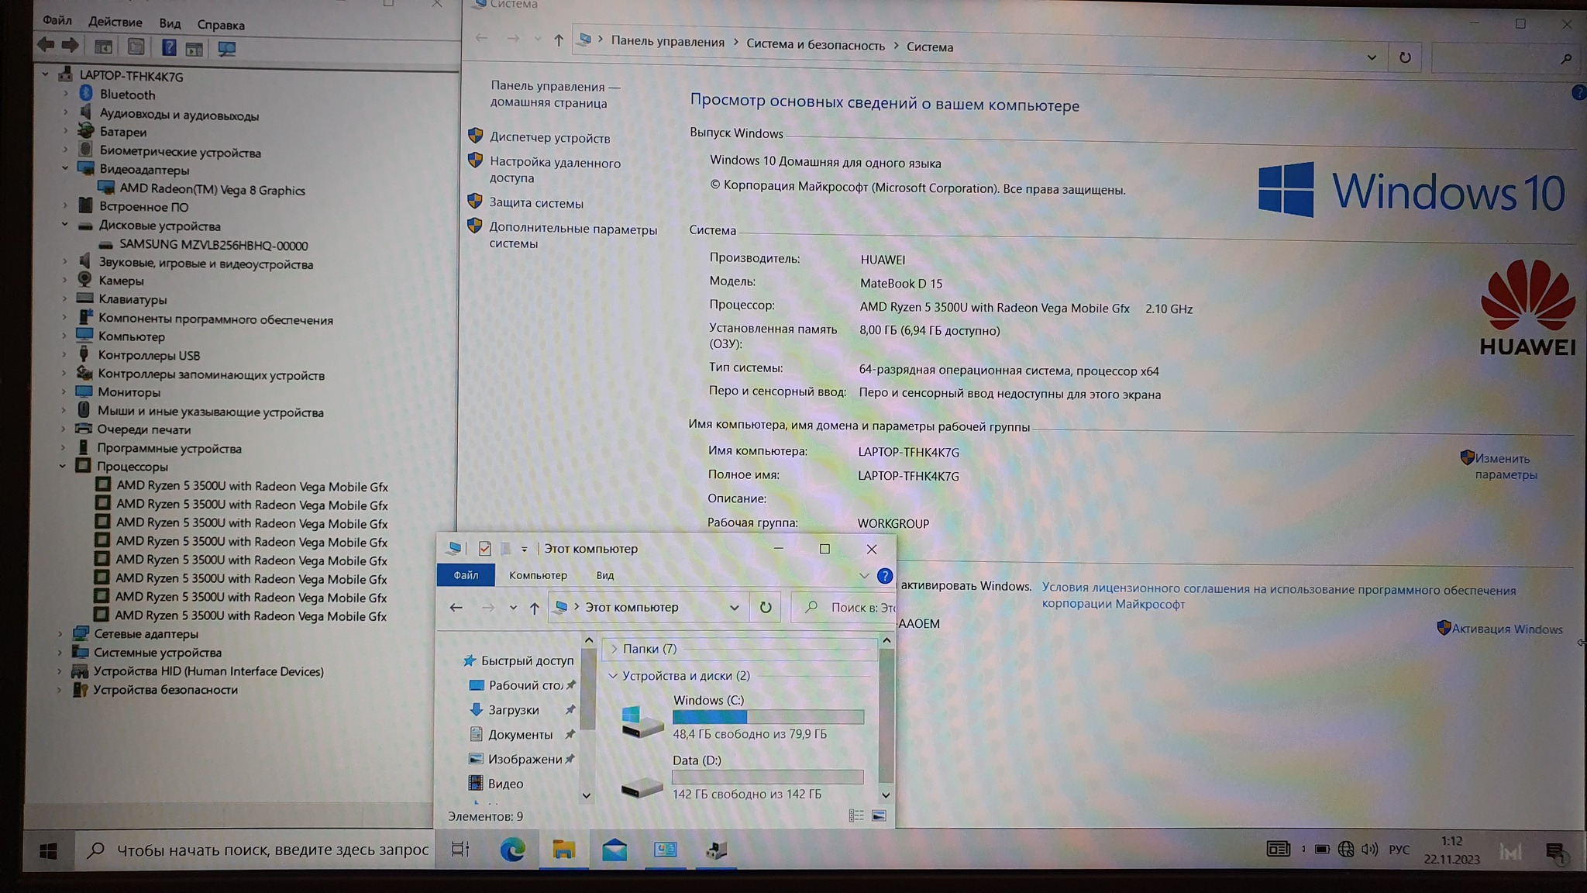The image size is (1587, 893).
Task: Open Mail app from the taskbar
Action: [x=614, y=850]
